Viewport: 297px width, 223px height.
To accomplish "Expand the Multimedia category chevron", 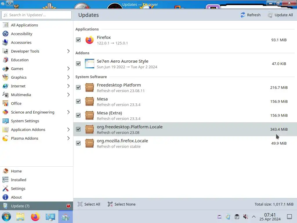I will [x=68, y=95].
